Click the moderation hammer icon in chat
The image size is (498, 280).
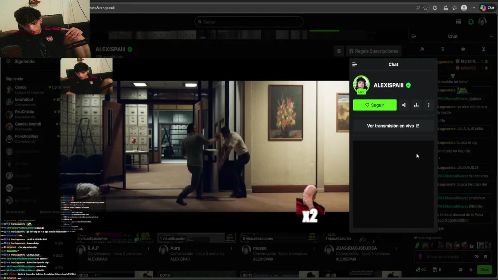tap(422, 49)
